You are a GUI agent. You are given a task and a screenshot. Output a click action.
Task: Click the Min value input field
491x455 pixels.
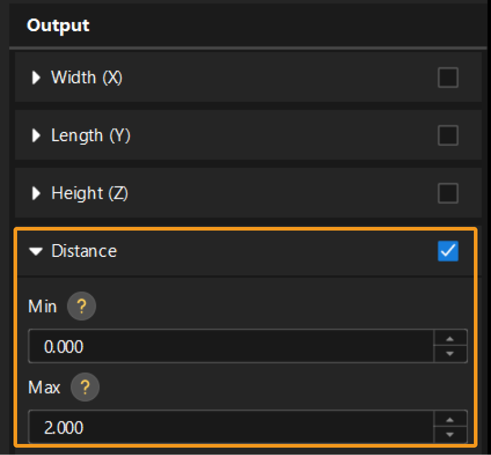[x=230, y=346]
